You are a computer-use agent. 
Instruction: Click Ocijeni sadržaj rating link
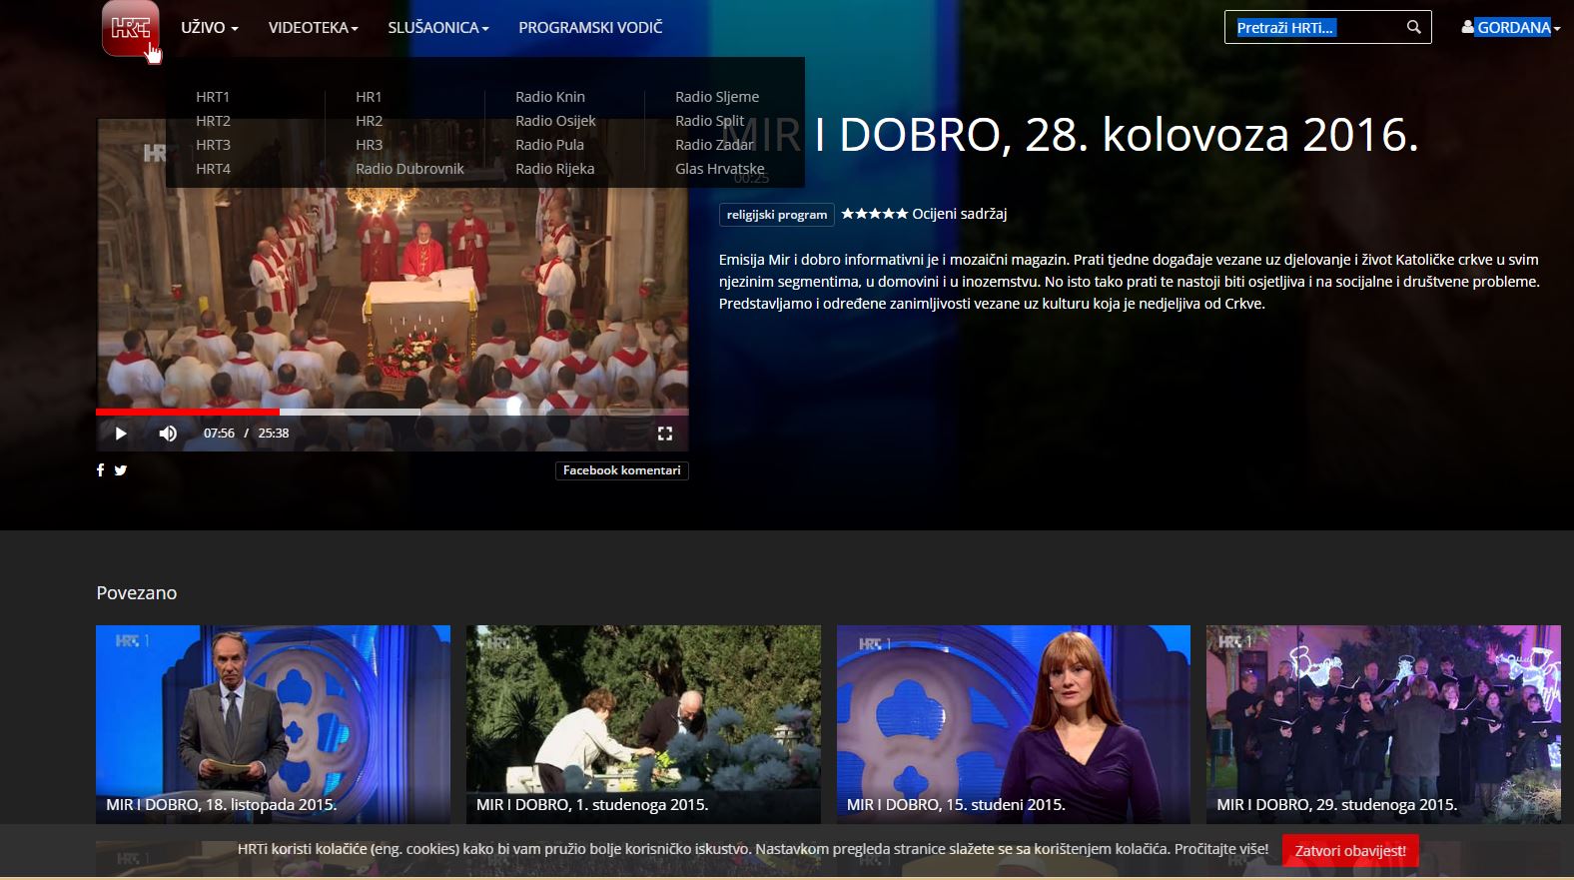click(959, 214)
